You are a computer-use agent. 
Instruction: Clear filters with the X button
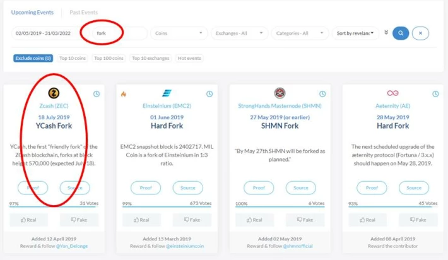[420, 33]
